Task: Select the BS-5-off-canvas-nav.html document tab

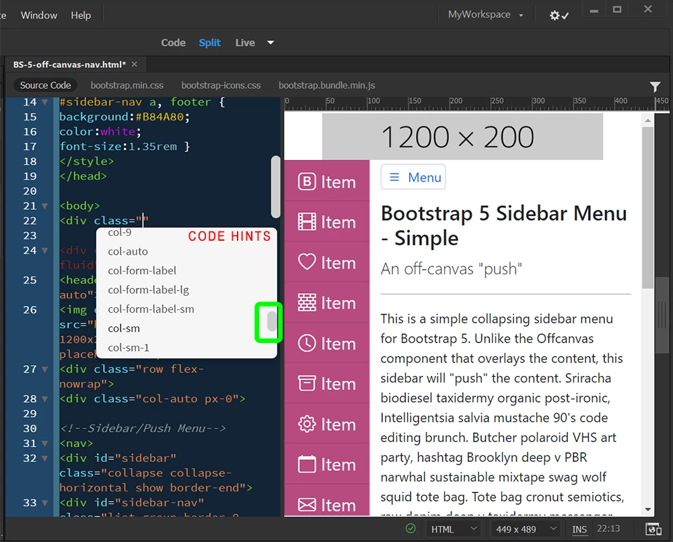Action: [69, 65]
